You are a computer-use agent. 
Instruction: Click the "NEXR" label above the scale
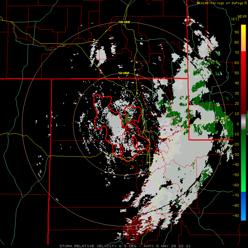point(242,17)
